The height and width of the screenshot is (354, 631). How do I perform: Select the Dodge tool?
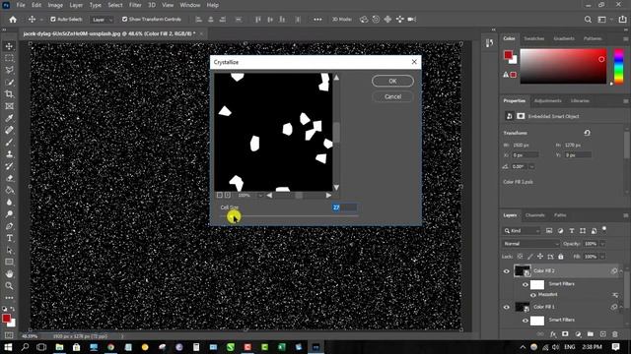9,214
